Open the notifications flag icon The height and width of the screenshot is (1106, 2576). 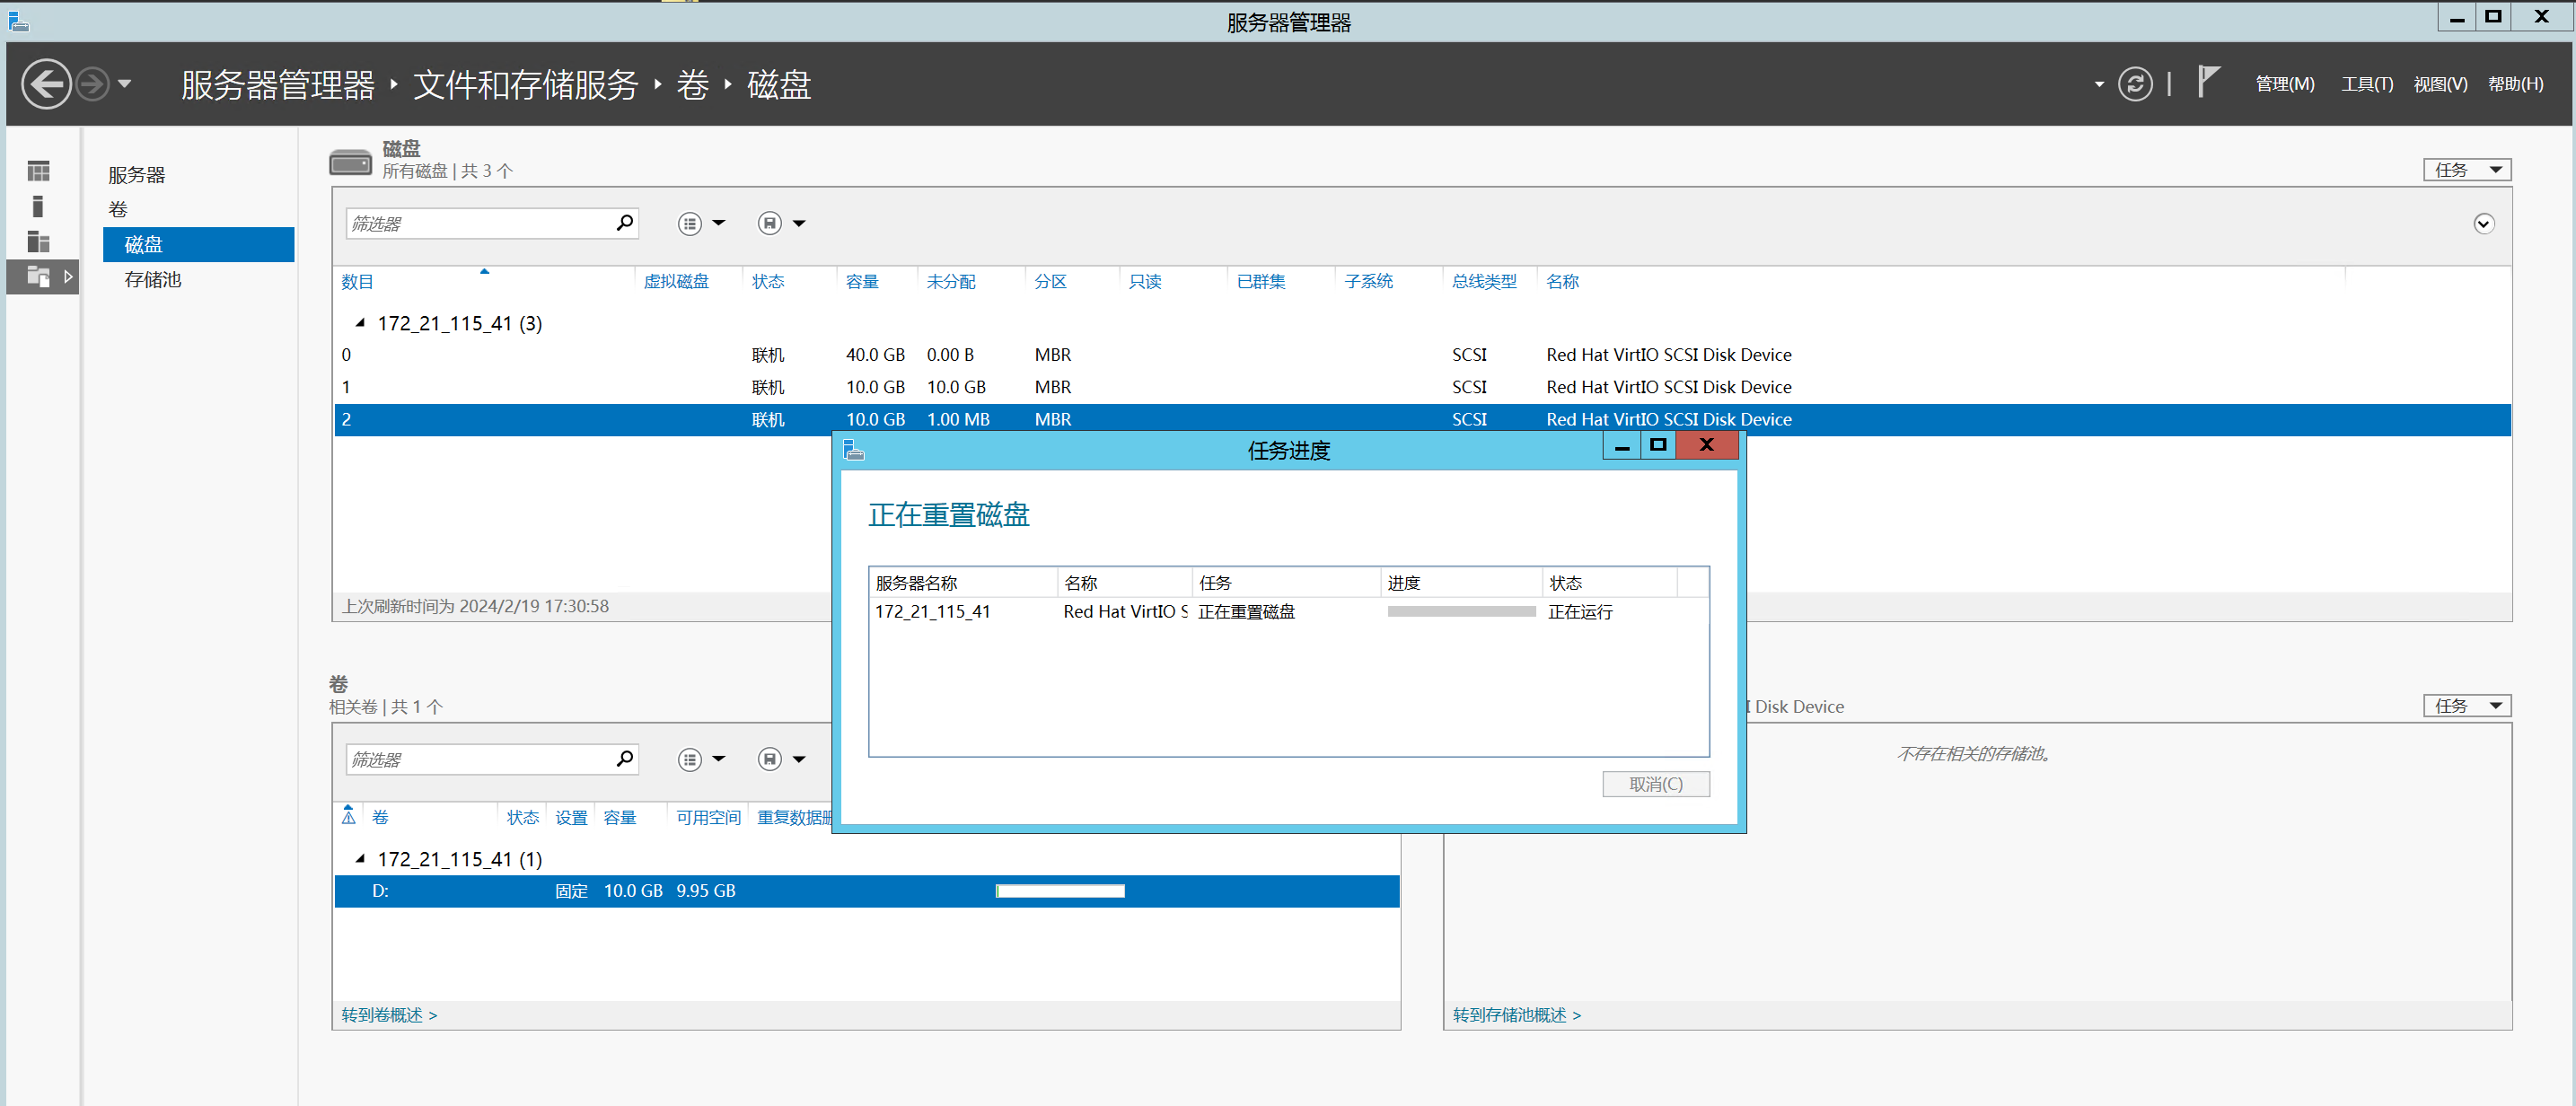point(2208,82)
